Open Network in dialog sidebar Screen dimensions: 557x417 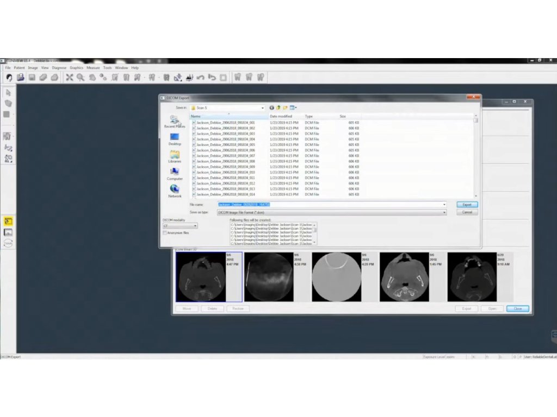pyautogui.click(x=175, y=192)
